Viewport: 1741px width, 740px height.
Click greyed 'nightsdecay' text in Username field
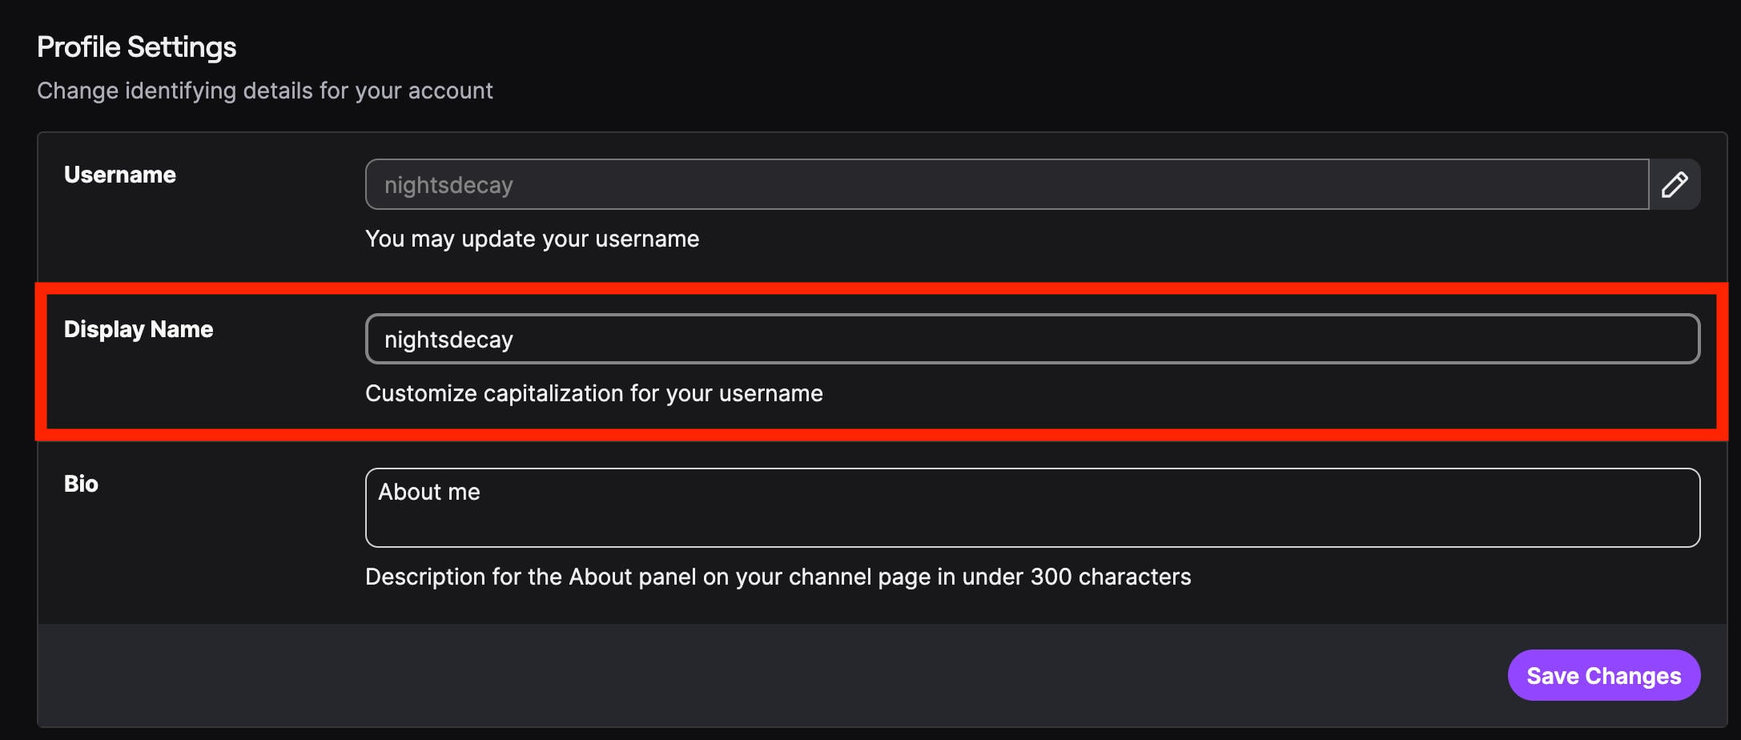(448, 185)
